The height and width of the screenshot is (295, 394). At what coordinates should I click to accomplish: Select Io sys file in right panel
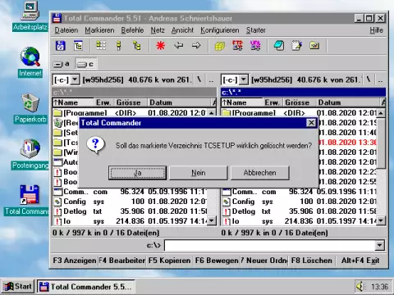pos(299,221)
